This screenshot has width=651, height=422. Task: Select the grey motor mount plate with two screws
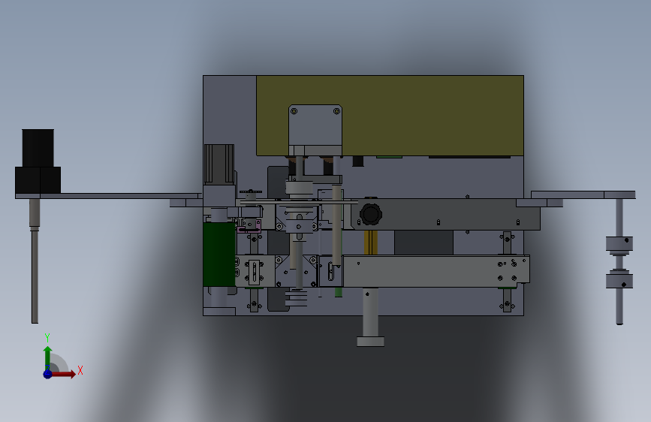tap(315, 125)
